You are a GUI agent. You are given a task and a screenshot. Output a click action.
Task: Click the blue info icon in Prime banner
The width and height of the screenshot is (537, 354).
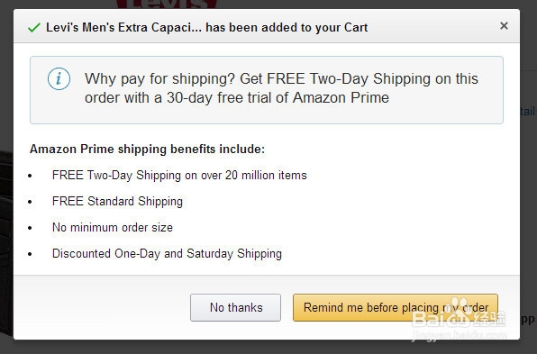click(x=59, y=78)
